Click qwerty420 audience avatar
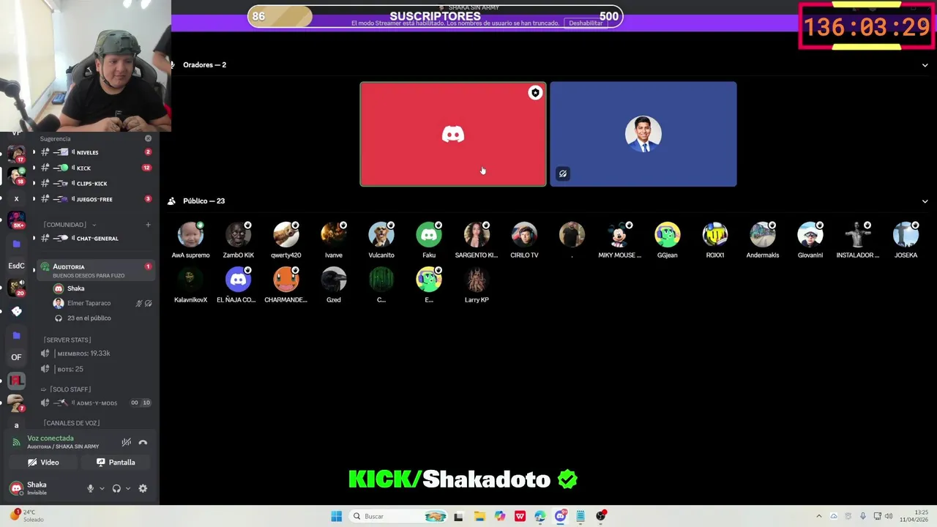Screen dimensions: 937x527 (x=285, y=235)
